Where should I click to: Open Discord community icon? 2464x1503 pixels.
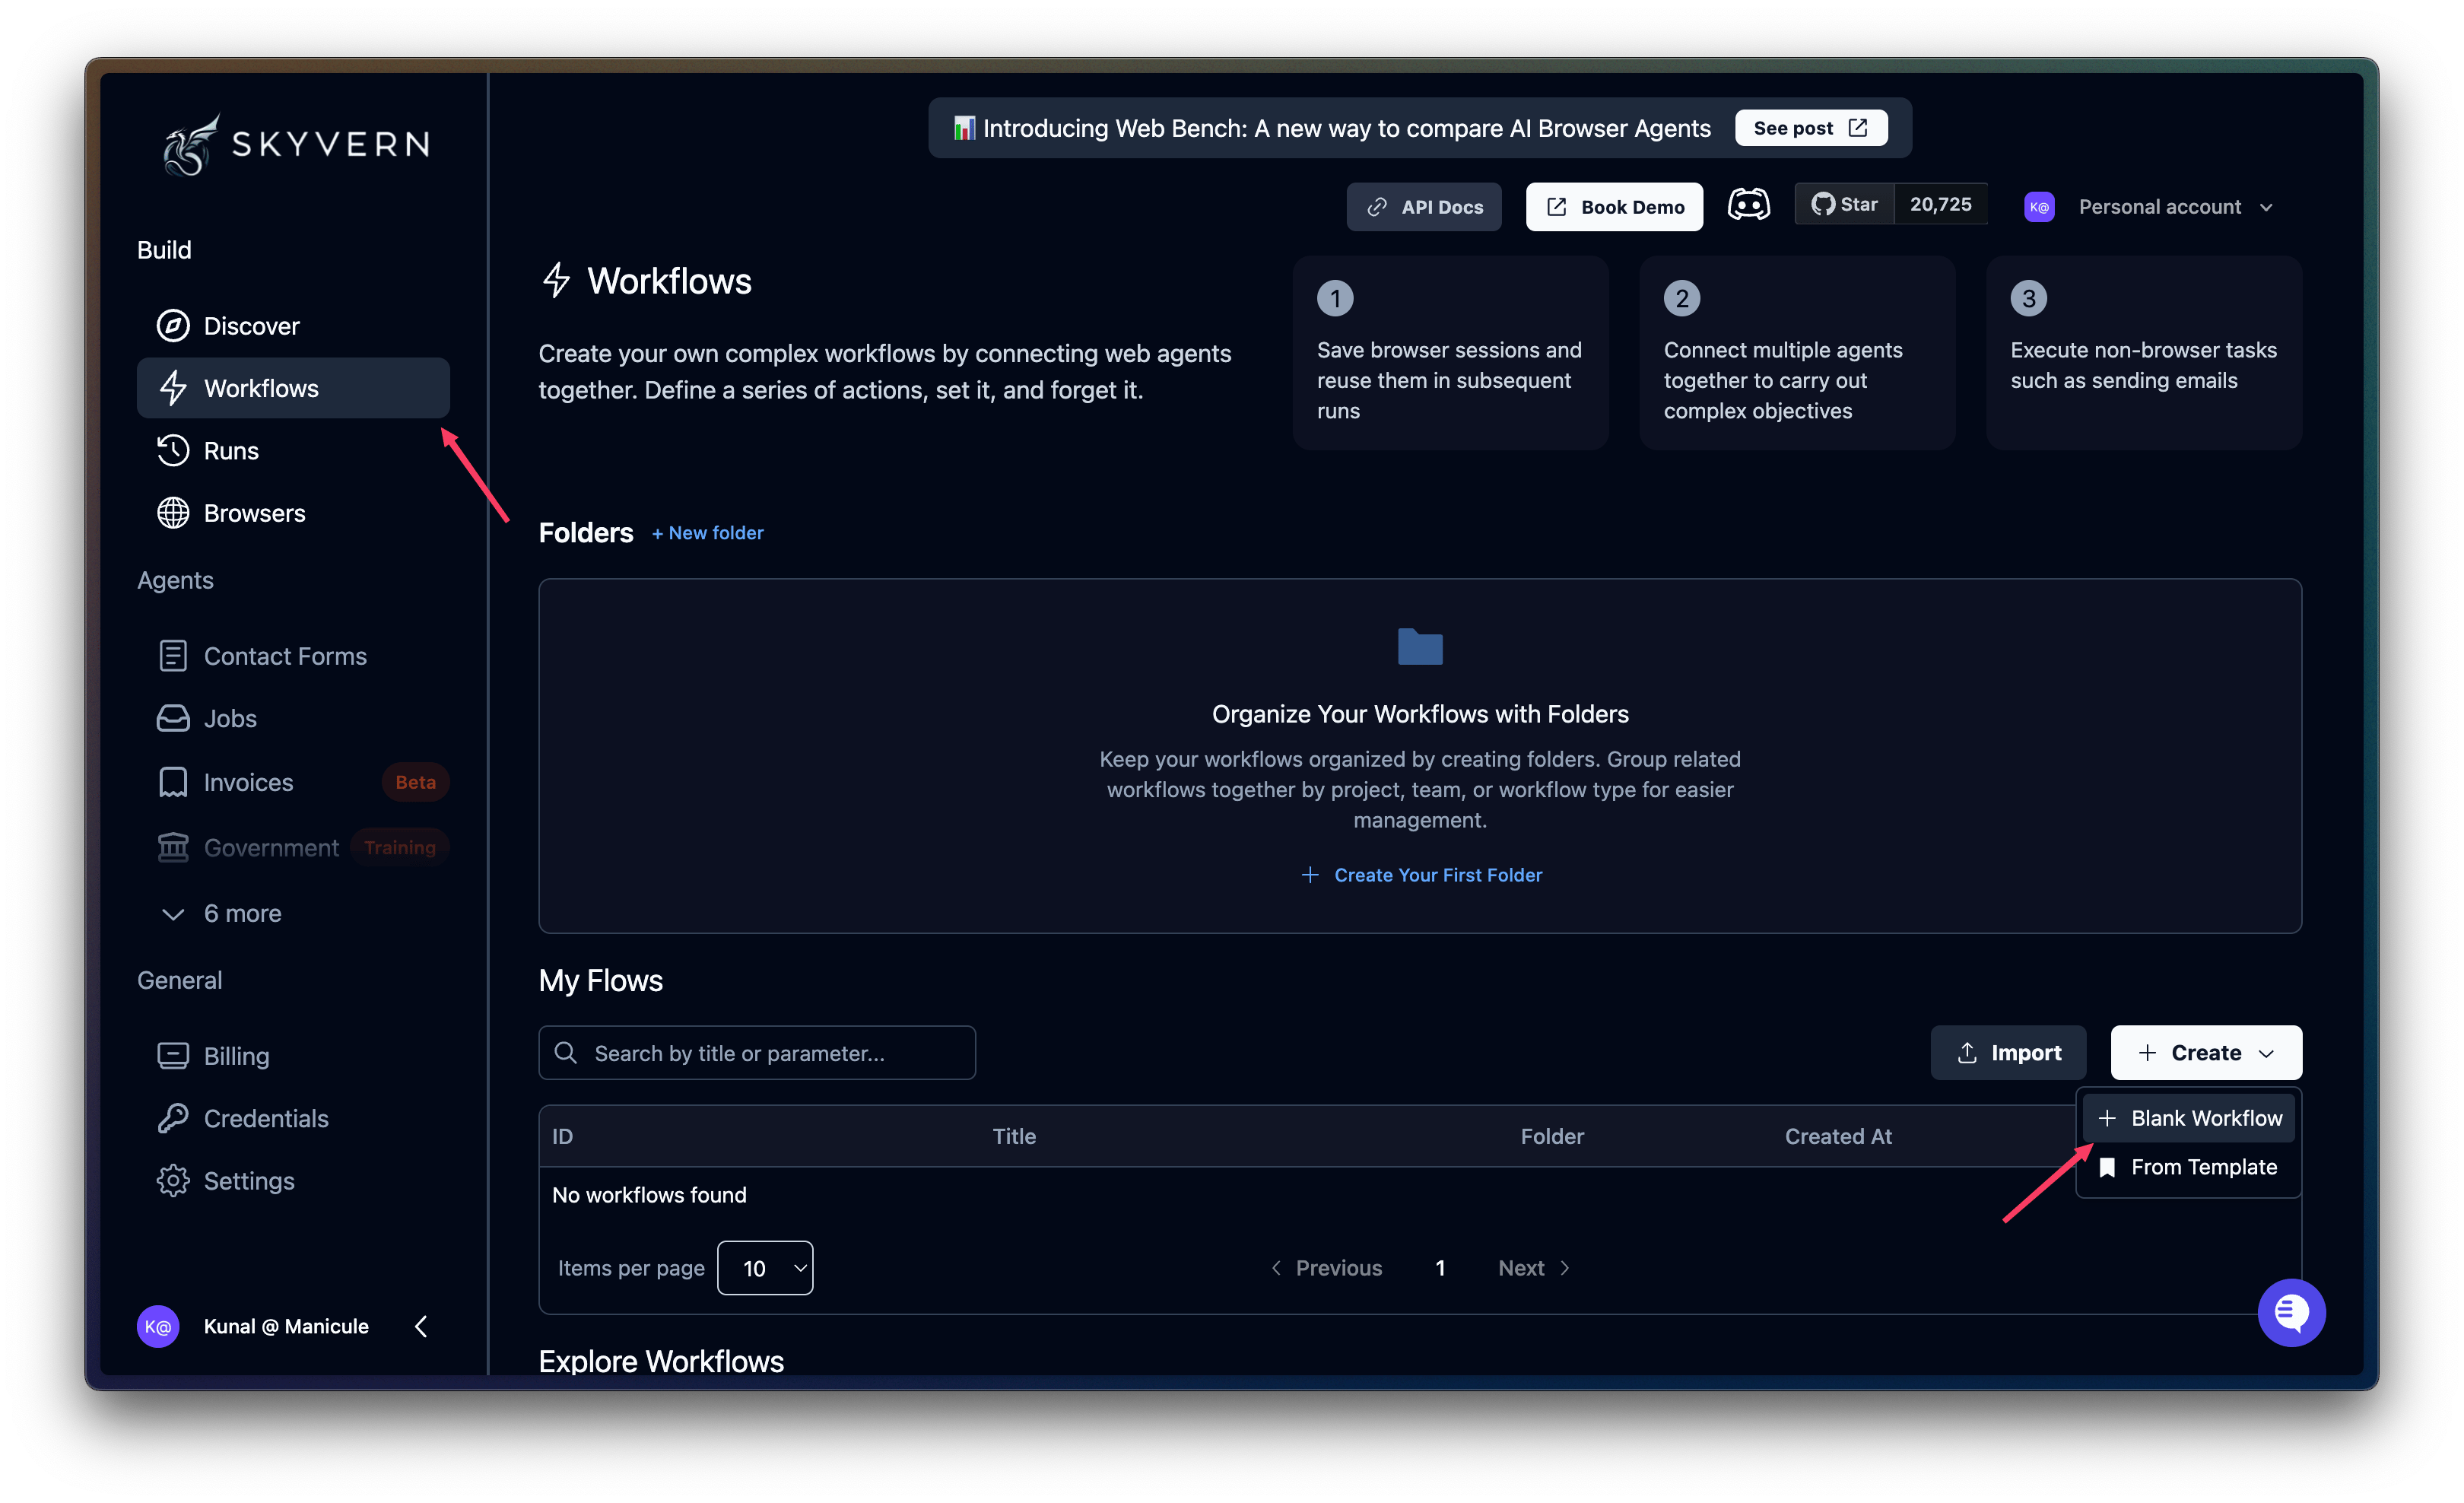[1749, 205]
